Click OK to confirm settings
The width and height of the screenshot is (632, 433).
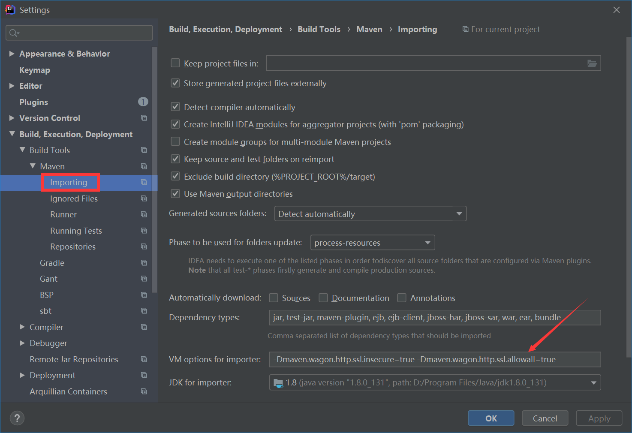click(x=491, y=418)
